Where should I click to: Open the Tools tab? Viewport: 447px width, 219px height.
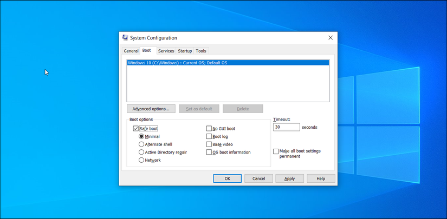[201, 51]
